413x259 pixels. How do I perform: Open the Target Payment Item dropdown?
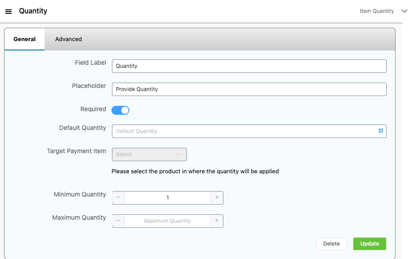pos(149,155)
